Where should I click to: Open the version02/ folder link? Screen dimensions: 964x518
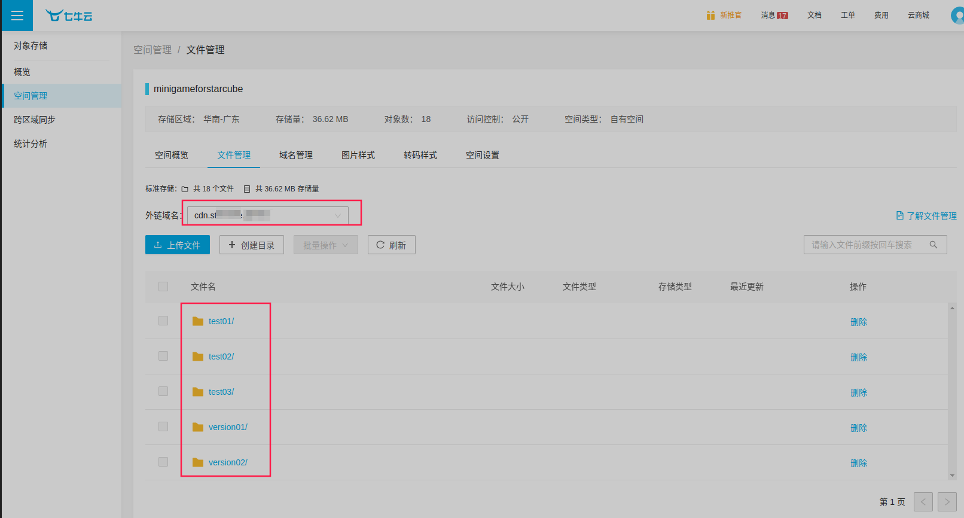(228, 462)
